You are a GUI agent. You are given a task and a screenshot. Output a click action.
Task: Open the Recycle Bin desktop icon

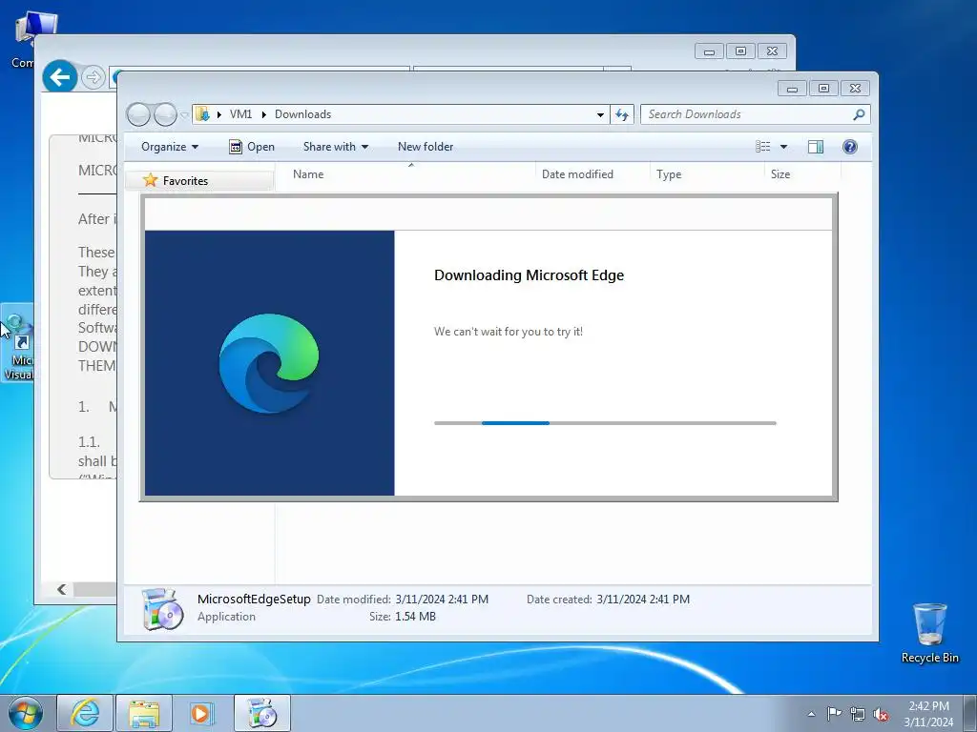tap(929, 633)
